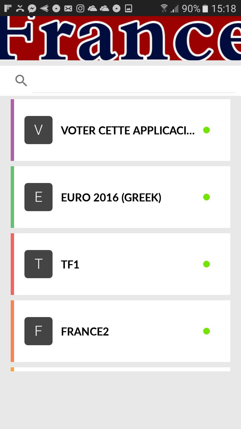241x429 pixels.
Task: Focus the search text field
Action: pyautogui.click(x=134, y=81)
